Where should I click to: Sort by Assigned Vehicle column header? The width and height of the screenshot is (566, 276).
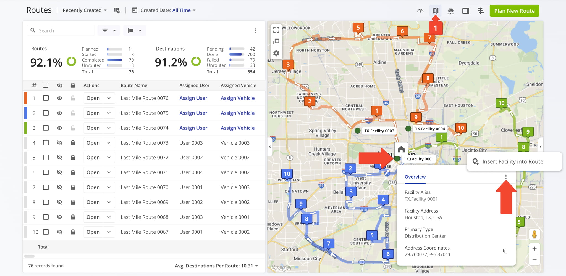click(238, 85)
